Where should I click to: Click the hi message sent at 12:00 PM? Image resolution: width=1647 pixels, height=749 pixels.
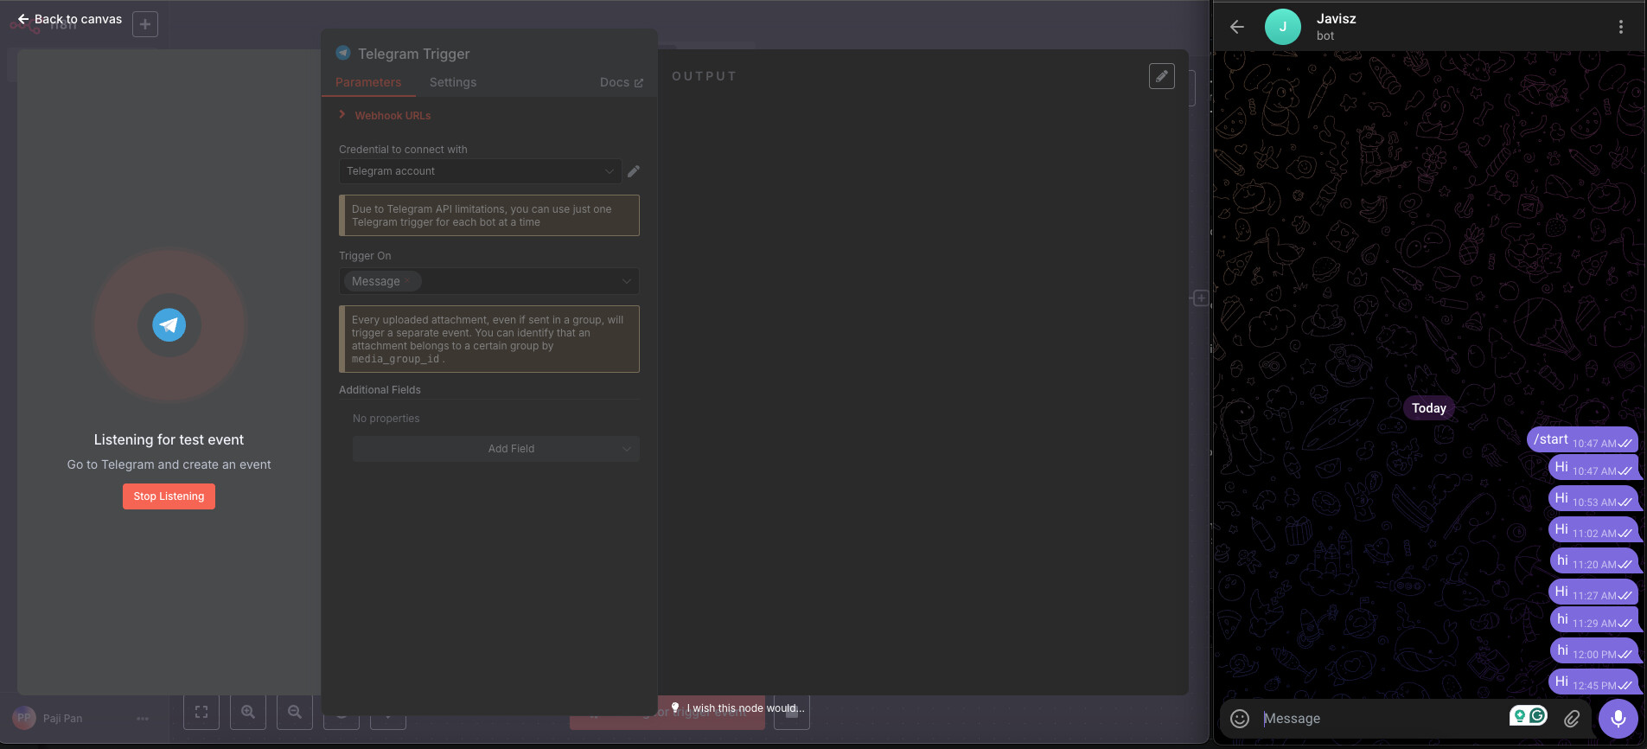(x=1593, y=650)
